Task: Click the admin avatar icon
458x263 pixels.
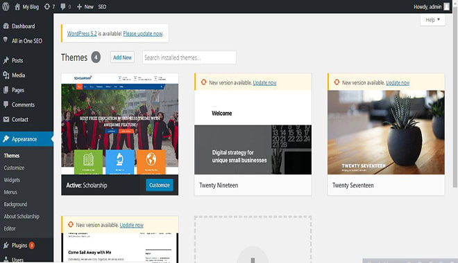Action: (447, 7)
